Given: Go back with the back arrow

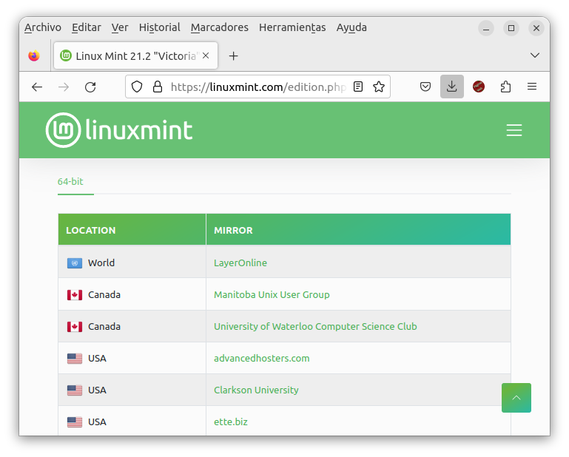Looking at the screenshot, I should 37,87.
